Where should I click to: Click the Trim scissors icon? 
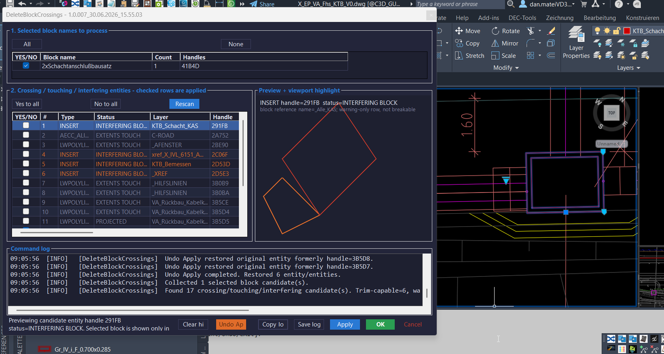coord(530,31)
